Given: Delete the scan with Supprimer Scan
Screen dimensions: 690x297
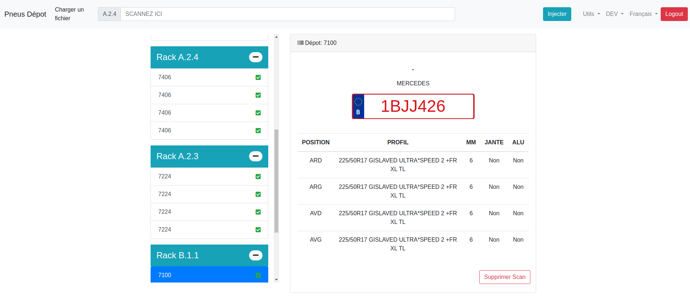Looking at the screenshot, I should pyautogui.click(x=505, y=277).
